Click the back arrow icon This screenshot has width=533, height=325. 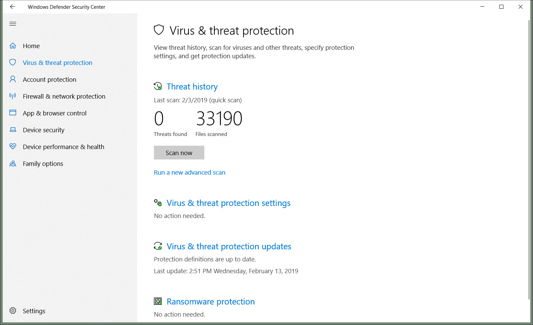click(12, 7)
